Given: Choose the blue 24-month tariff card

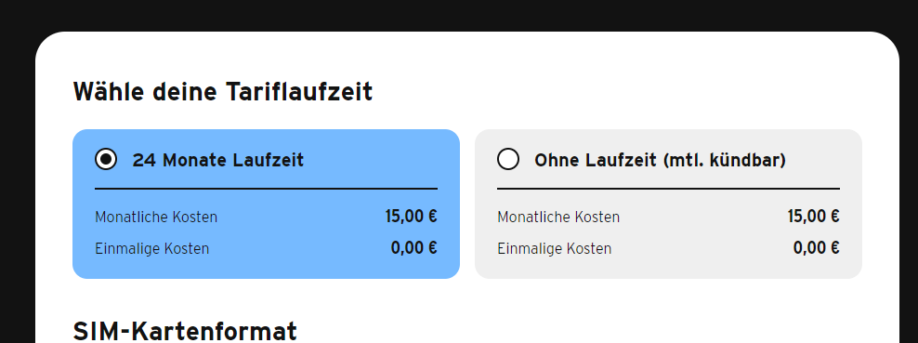Looking at the screenshot, I should click(266, 204).
